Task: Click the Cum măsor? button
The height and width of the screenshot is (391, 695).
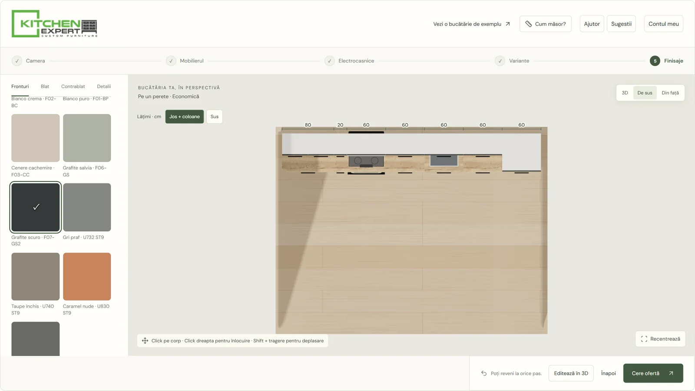Action: [546, 24]
